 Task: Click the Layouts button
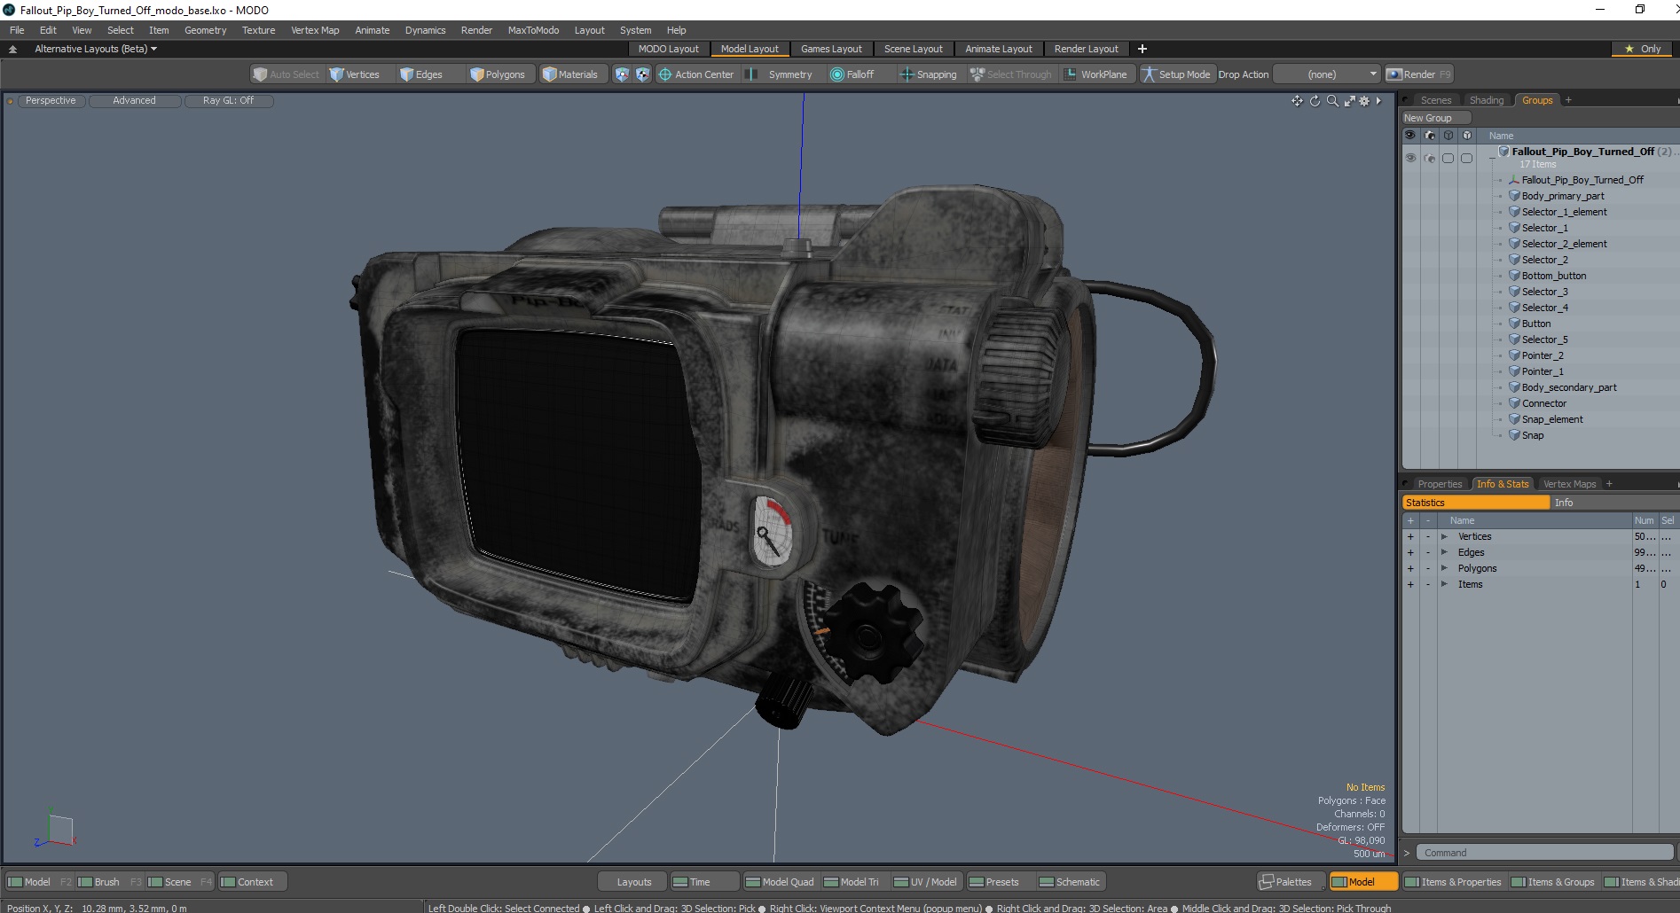pyautogui.click(x=633, y=882)
